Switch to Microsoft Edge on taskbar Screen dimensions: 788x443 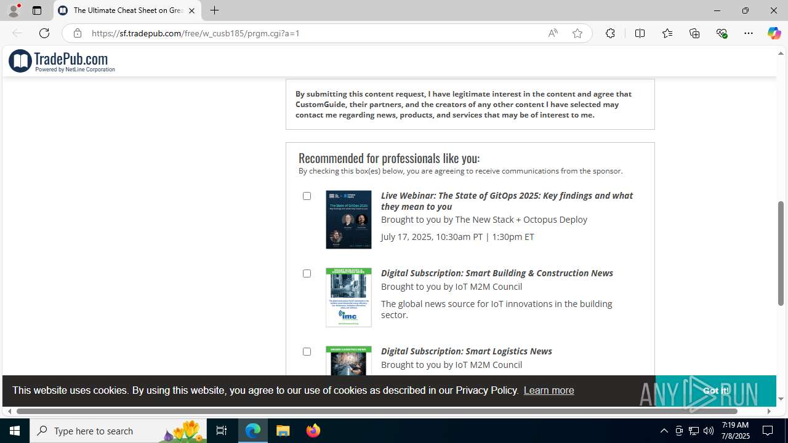(253, 431)
